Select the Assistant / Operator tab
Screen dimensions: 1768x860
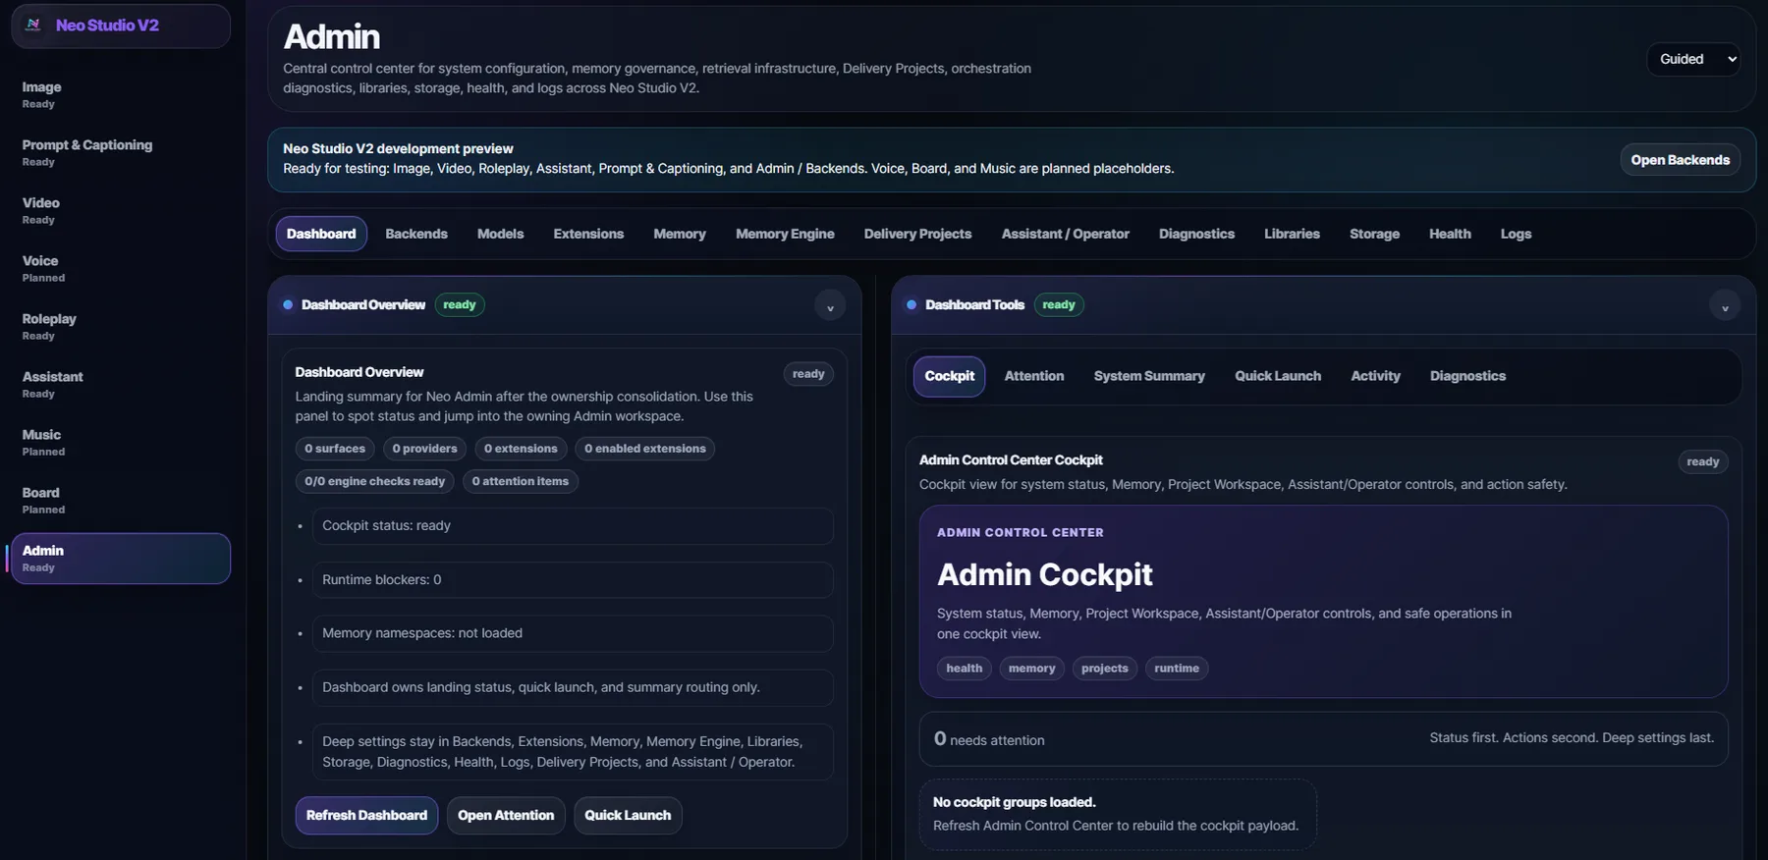pos(1065,234)
